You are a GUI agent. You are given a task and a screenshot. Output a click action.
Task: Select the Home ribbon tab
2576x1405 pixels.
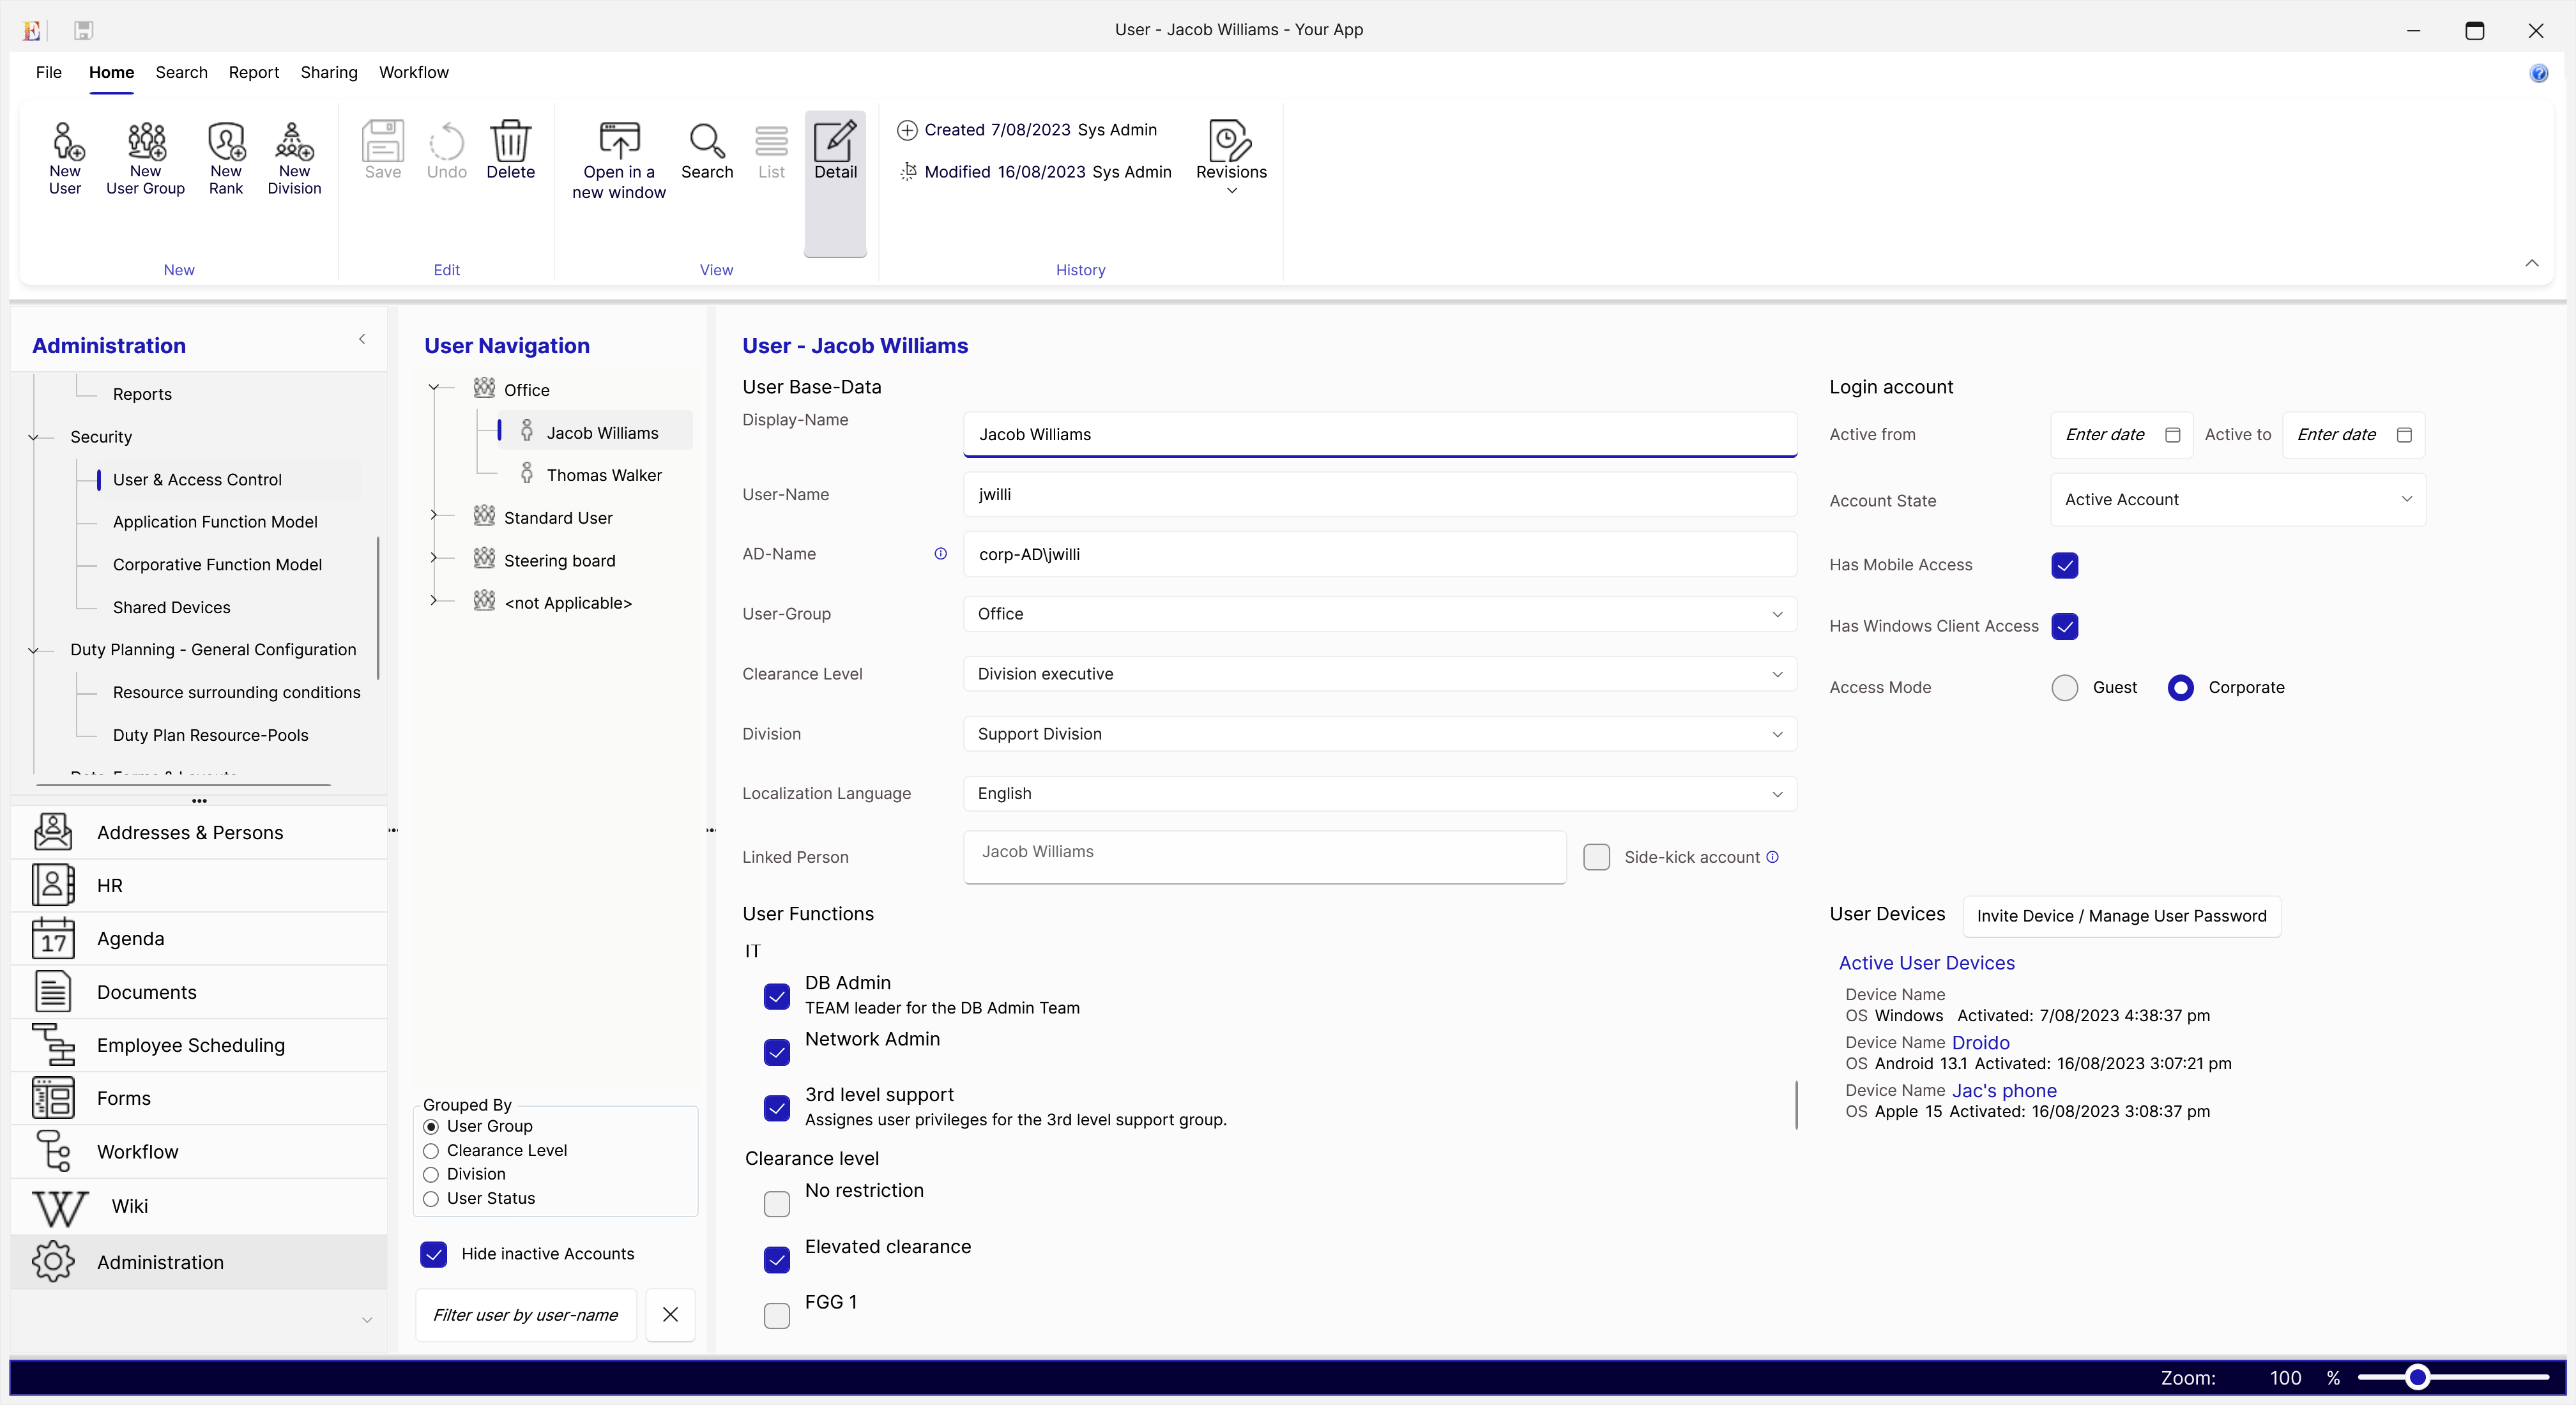(111, 72)
